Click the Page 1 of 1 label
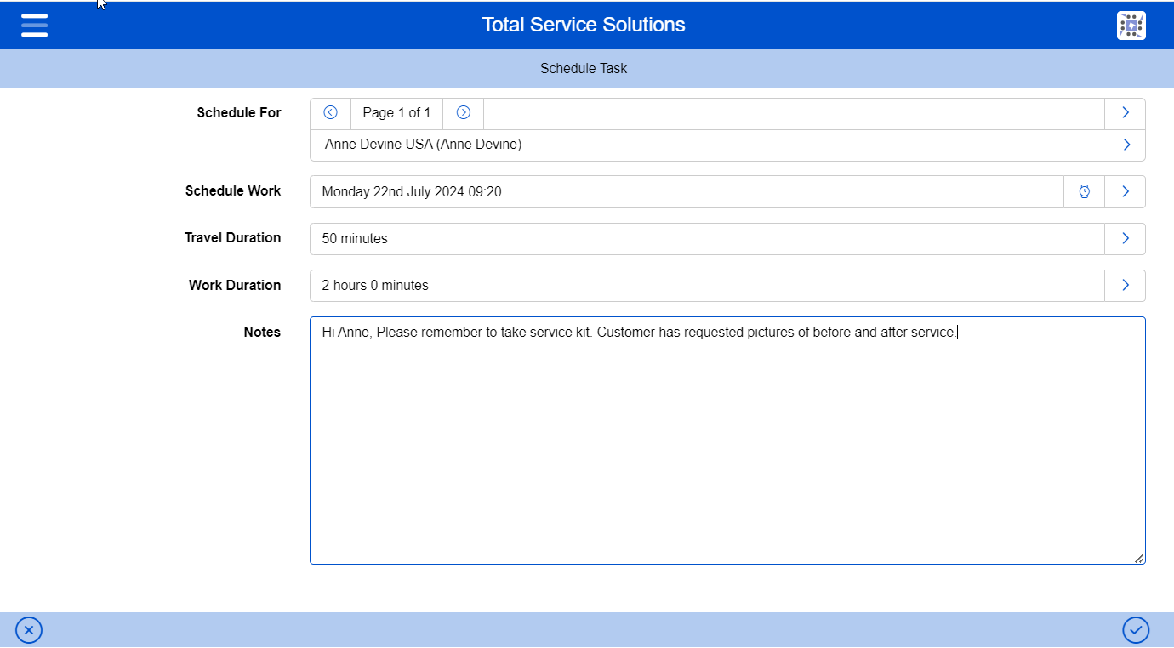Viewport: 1174px width, 648px height. coord(396,112)
